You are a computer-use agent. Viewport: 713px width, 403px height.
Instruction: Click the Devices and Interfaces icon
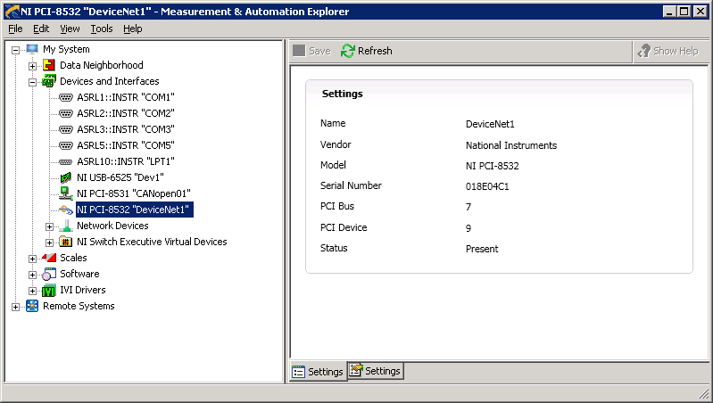pyautogui.click(x=49, y=81)
